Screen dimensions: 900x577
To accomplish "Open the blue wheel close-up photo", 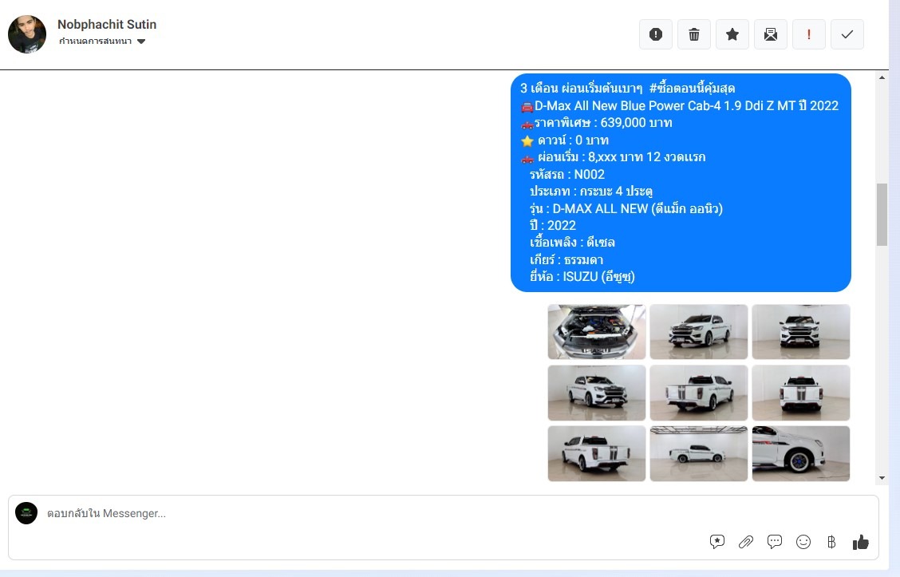I will point(801,453).
